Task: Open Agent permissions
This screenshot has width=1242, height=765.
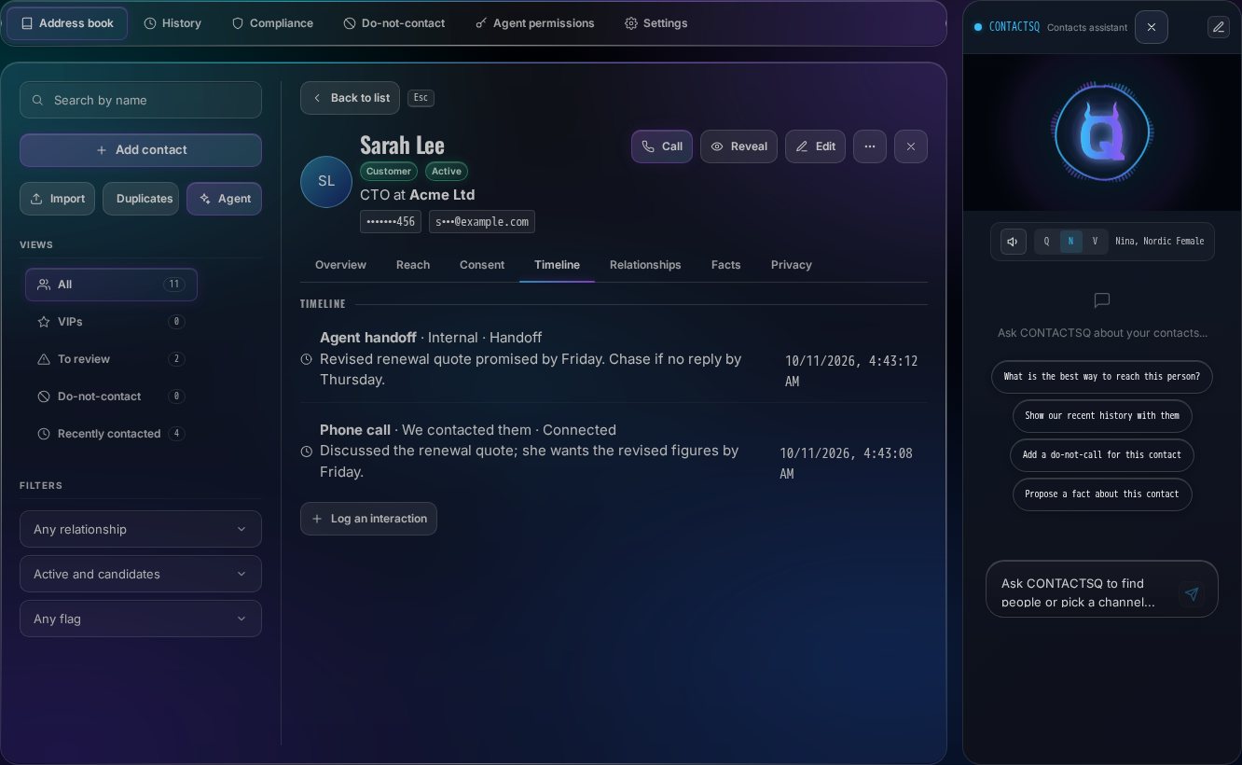Action: pos(534,23)
